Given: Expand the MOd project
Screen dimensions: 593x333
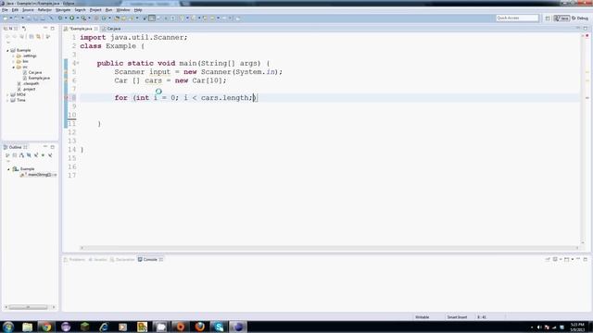Looking at the screenshot, I should [x=7, y=94].
